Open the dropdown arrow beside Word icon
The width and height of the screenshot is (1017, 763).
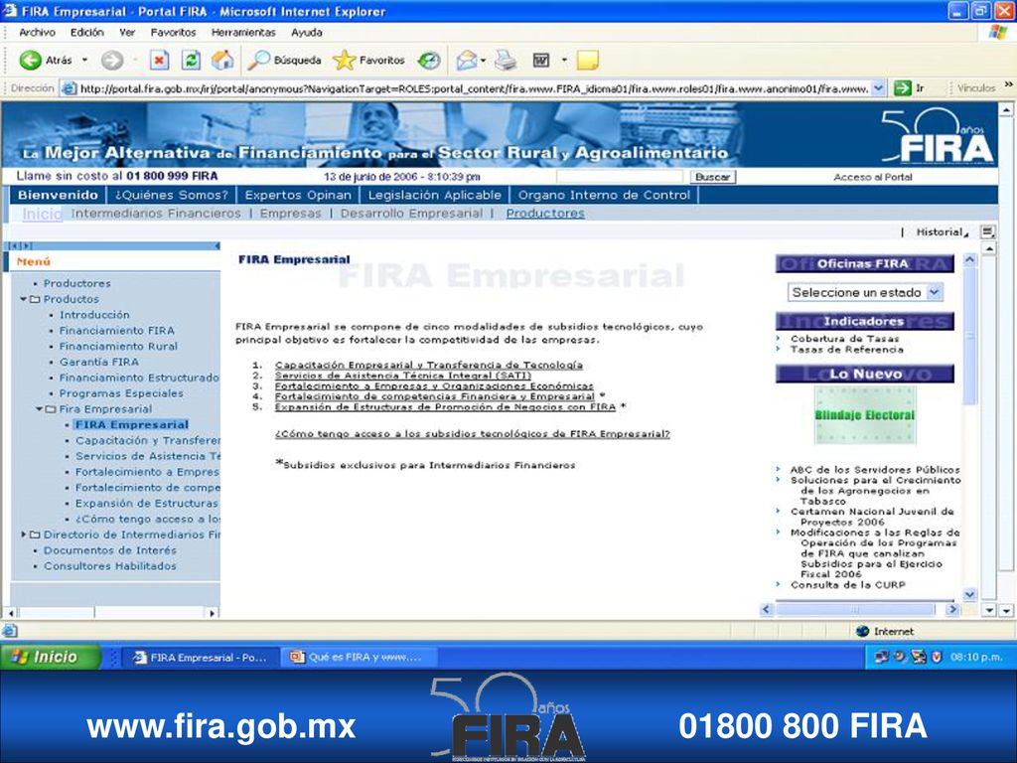click(x=564, y=61)
